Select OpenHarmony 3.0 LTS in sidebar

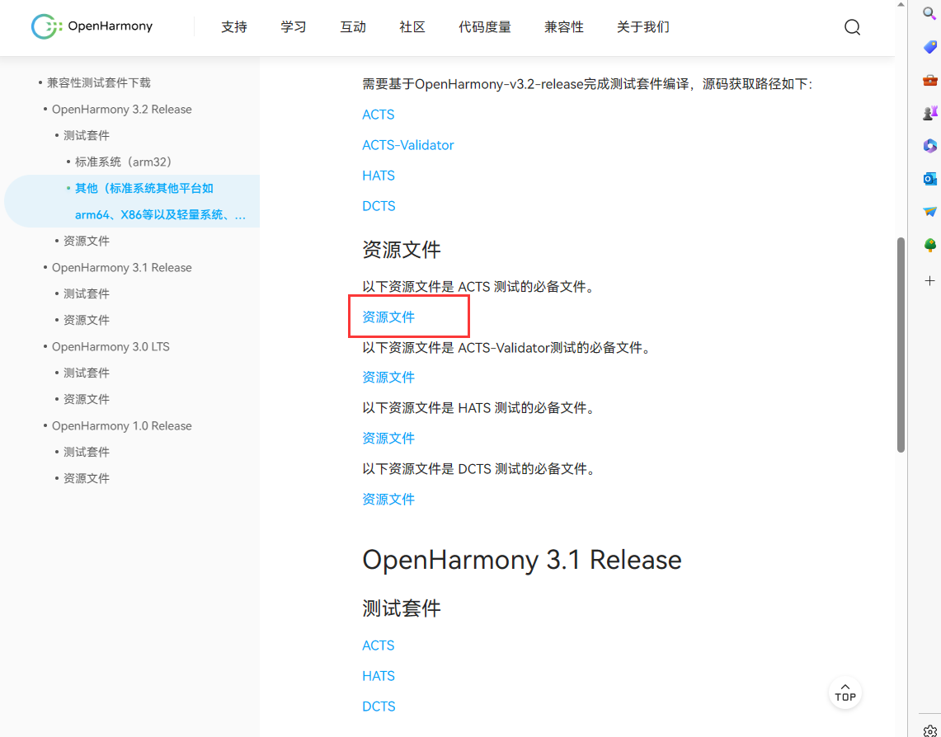coord(111,346)
